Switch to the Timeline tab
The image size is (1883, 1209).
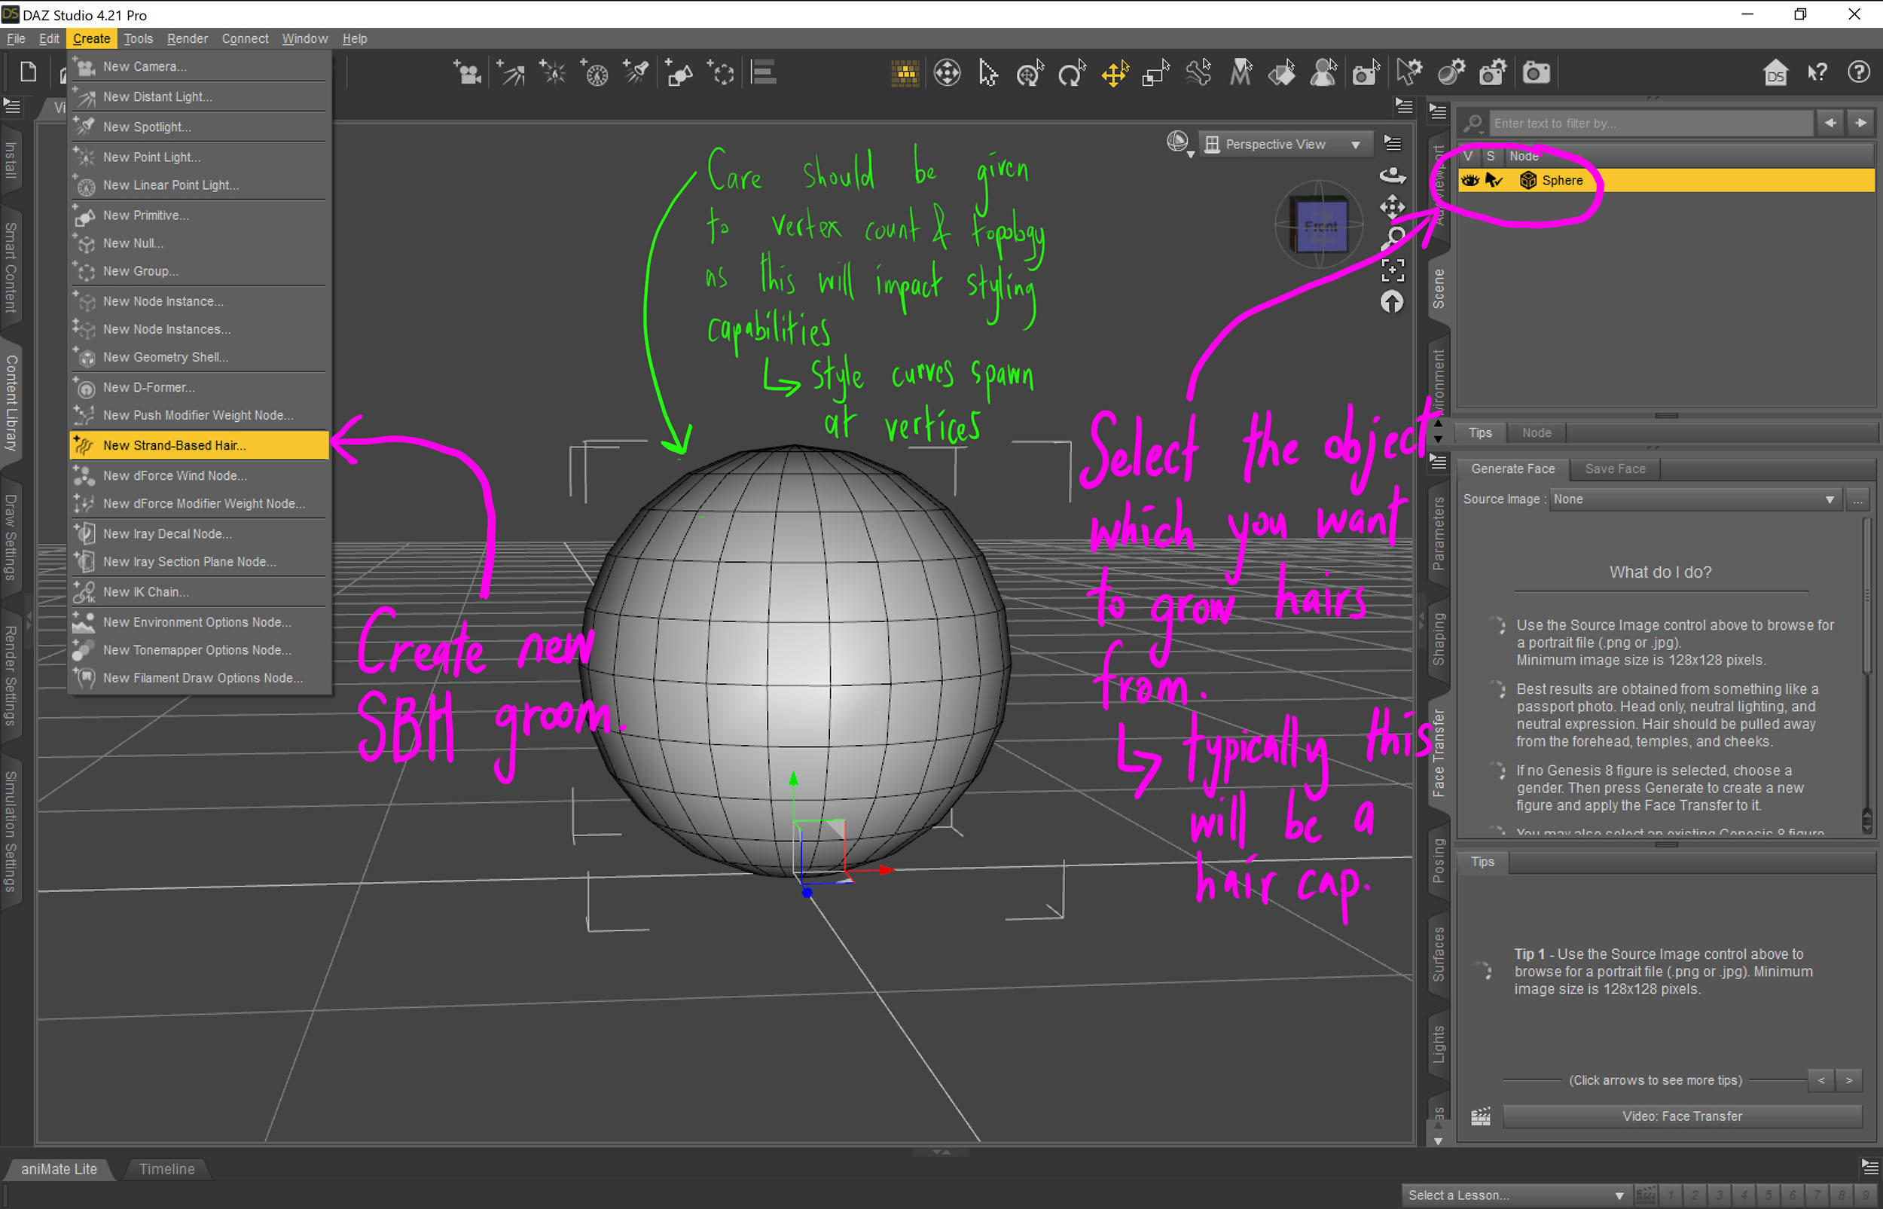(166, 1169)
